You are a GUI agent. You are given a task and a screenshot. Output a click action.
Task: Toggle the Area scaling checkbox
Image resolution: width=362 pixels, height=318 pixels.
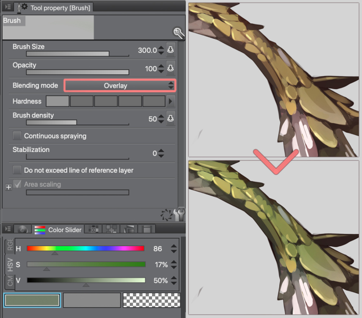tap(17, 184)
